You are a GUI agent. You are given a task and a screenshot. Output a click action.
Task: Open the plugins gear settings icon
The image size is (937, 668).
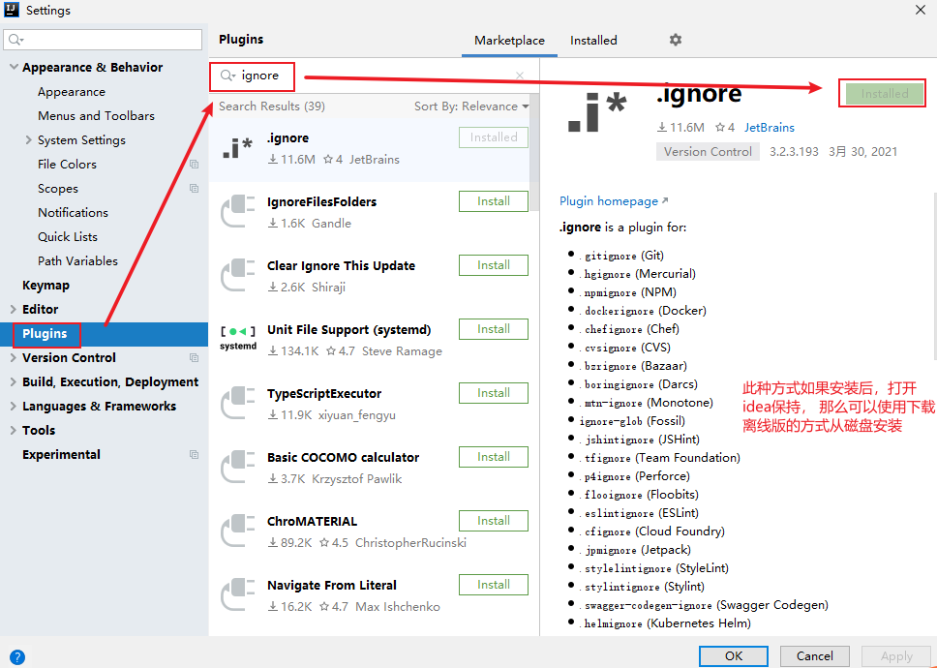point(676,40)
